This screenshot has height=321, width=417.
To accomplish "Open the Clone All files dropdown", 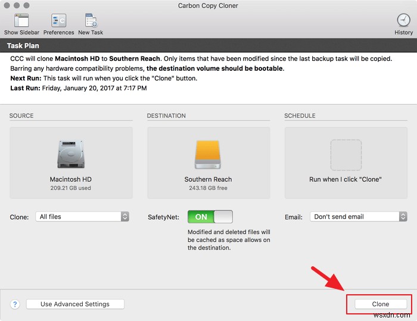I will coord(82,217).
